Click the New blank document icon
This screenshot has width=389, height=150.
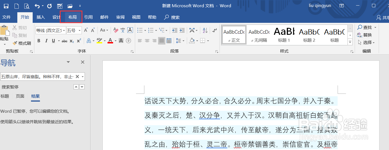tap(16, 6)
